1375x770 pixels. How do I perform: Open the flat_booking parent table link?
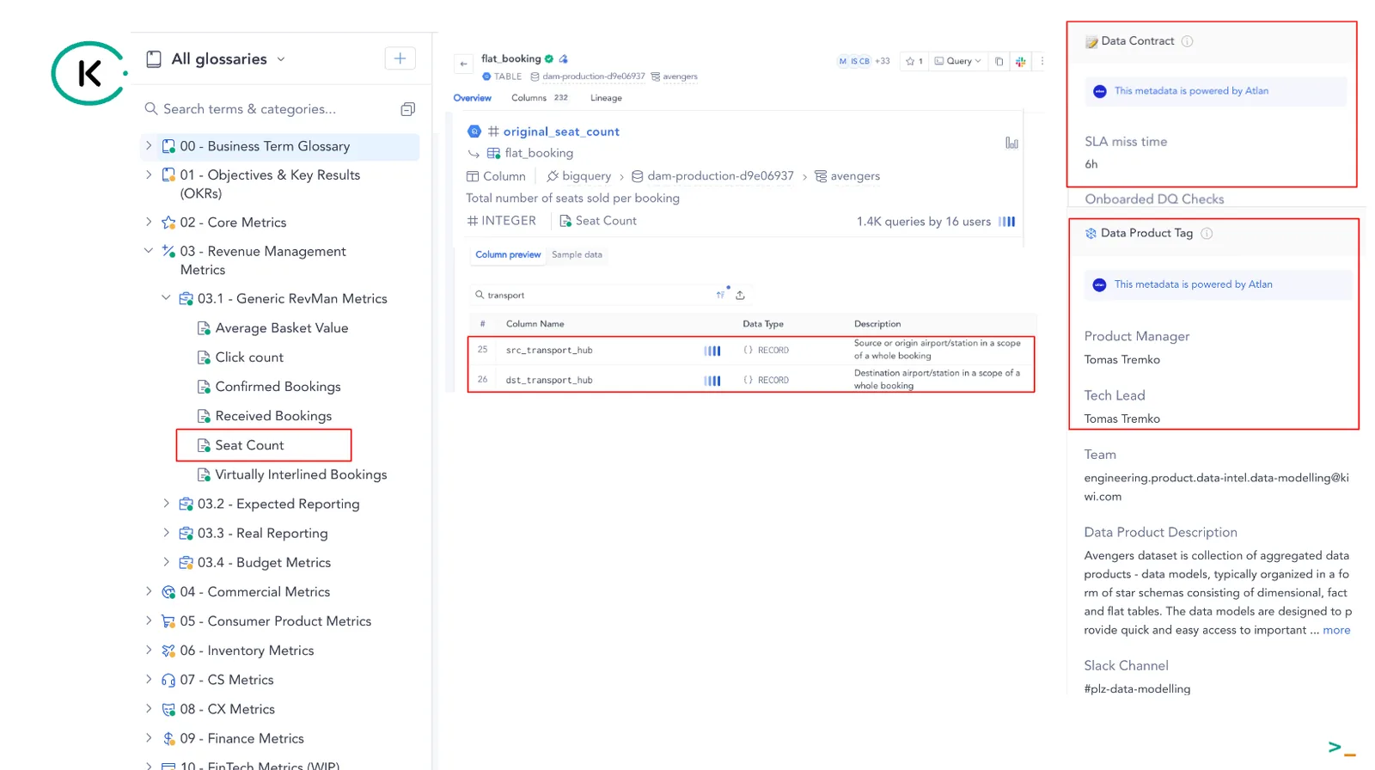click(x=539, y=153)
